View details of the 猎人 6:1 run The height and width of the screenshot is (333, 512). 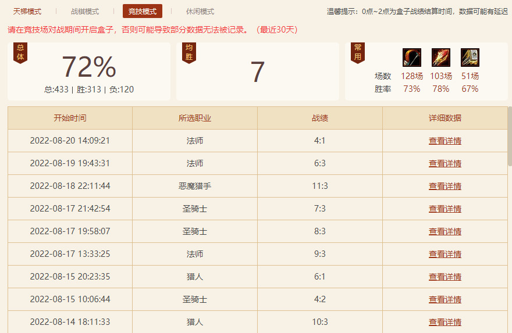pyautogui.click(x=445, y=277)
